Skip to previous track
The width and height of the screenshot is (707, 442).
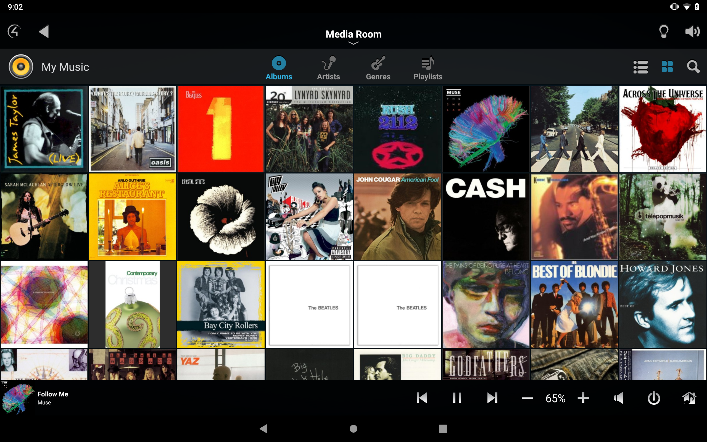pyautogui.click(x=421, y=398)
